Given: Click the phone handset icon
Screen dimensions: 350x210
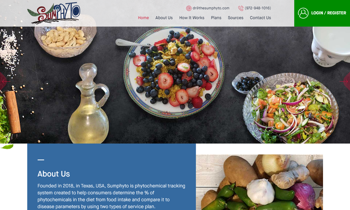Looking at the screenshot, I should coord(241,8).
